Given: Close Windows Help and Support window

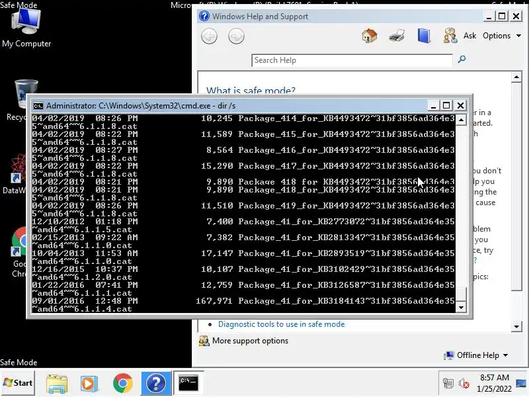Looking at the screenshot, I should 516,16.
